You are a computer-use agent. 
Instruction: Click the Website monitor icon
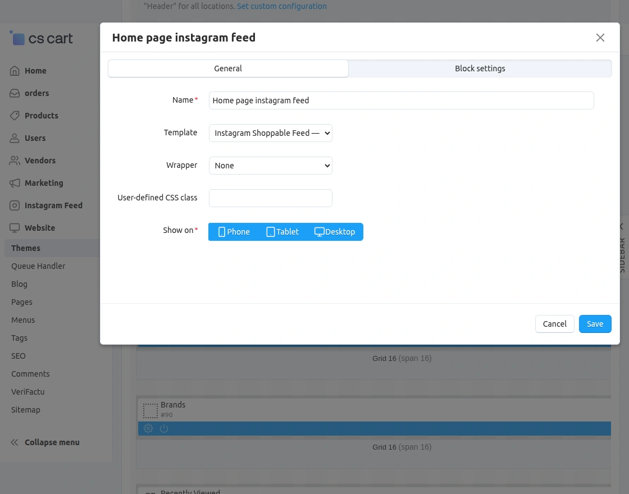tap(15, 228)
